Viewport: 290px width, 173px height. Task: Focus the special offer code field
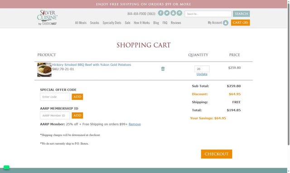click(x=55, y=97)
